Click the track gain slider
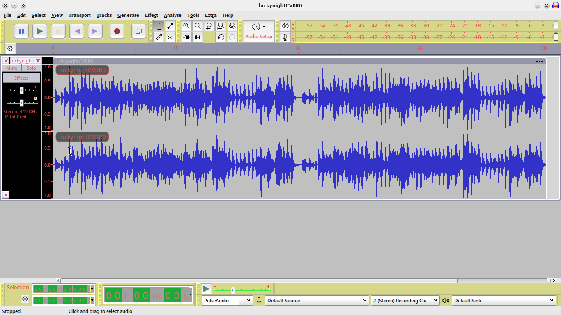The width and height of the screenshot is (561, 315). (22, 90)
